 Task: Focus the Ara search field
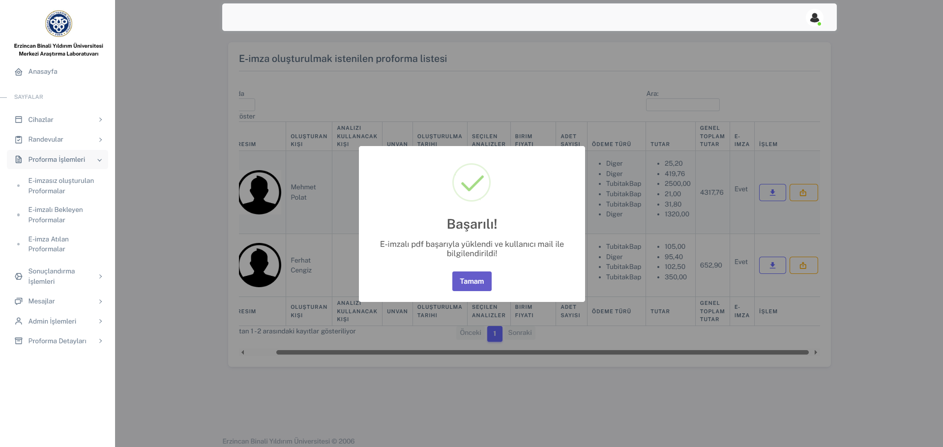pyautogui.click(x=682, y=105)
